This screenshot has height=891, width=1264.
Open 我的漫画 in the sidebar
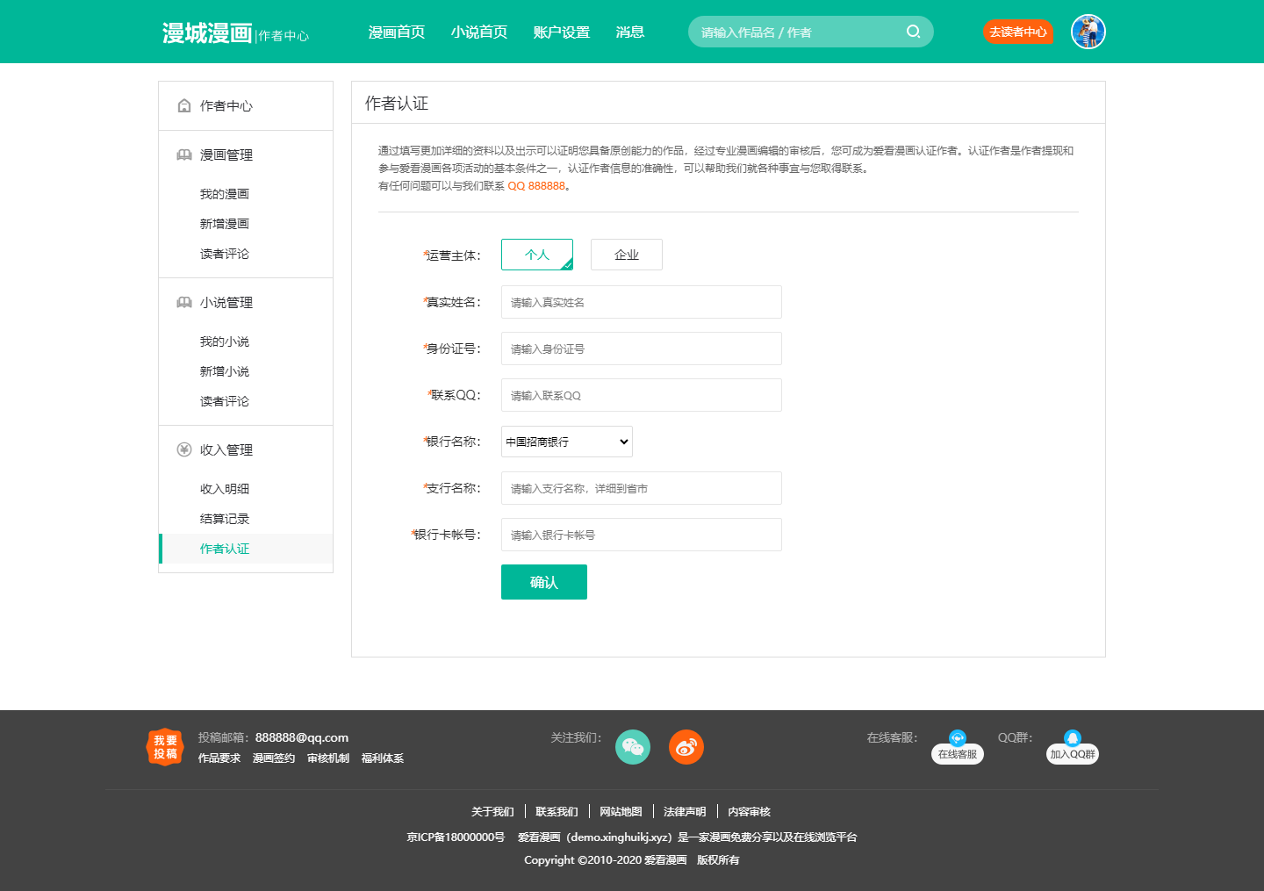pos(225,194)
